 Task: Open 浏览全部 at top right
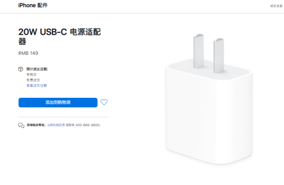point(276,6)
